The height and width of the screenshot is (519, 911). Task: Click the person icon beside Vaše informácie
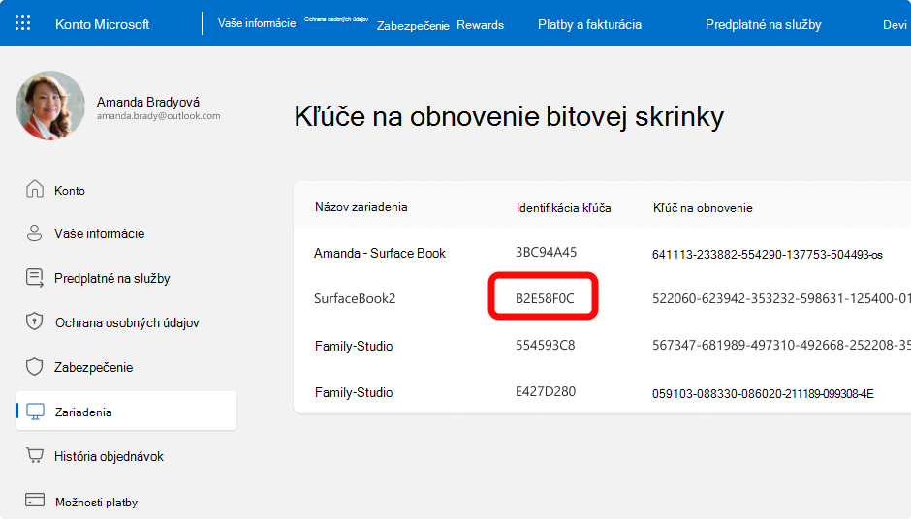pos(34,232)
